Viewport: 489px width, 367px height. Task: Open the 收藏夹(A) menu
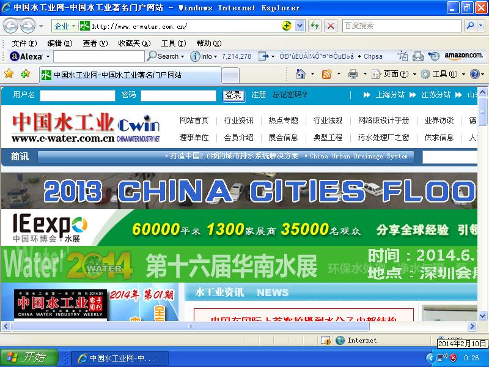point(134,43)
